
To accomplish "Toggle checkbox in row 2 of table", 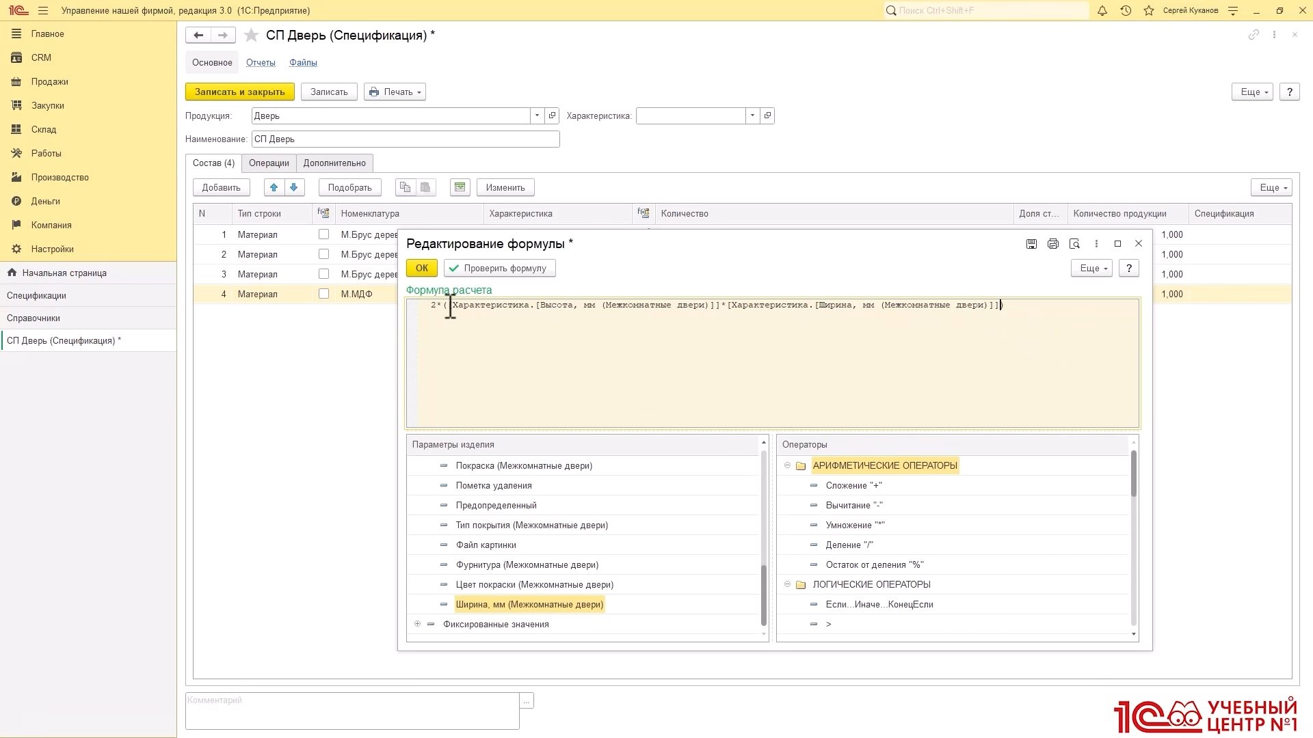I will point(324,254).
